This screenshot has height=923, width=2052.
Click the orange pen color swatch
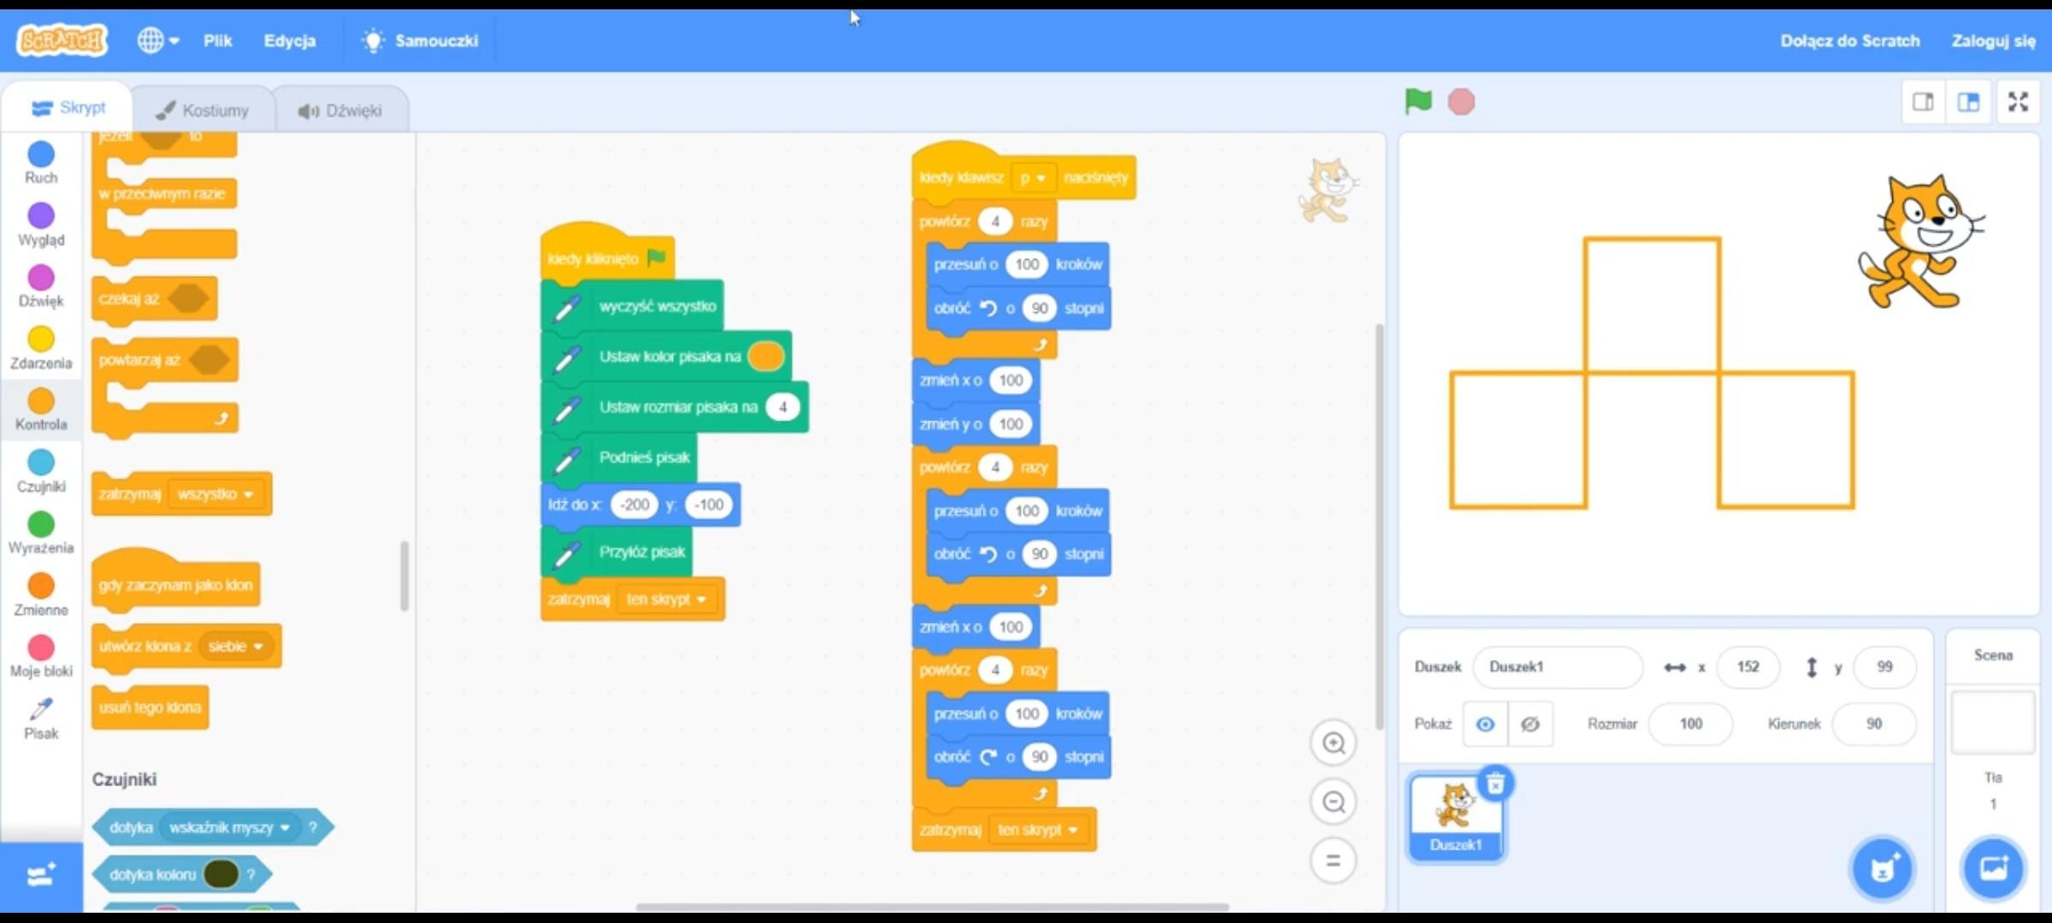point(765,356)
